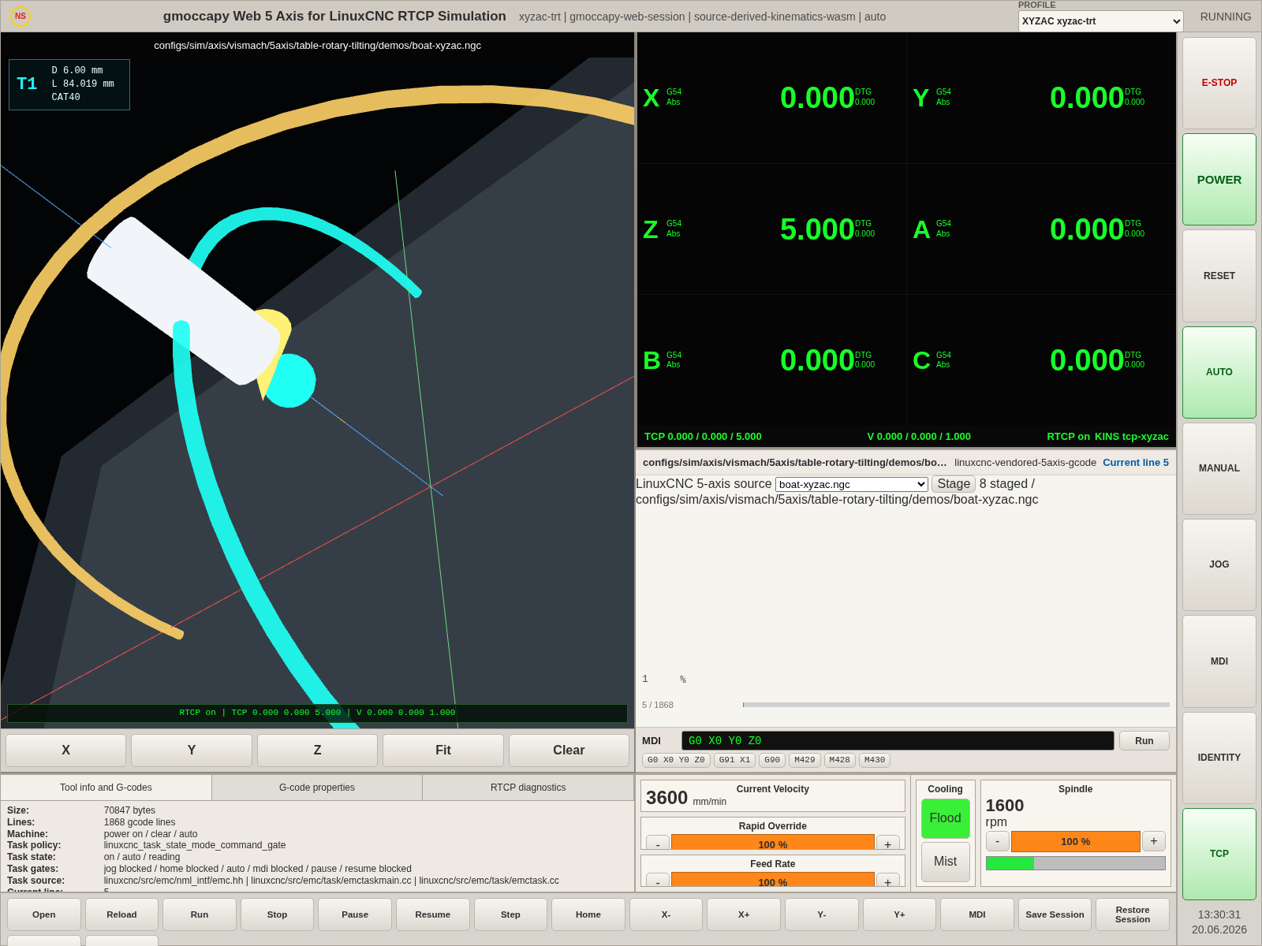The height and width of the screenshot is (946, 1262).
Task: Toggle Flood cooling
Action: pos(945,818)
